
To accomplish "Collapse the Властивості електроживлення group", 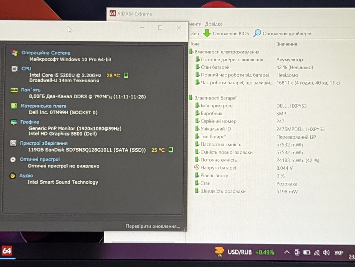I will 191,52.
